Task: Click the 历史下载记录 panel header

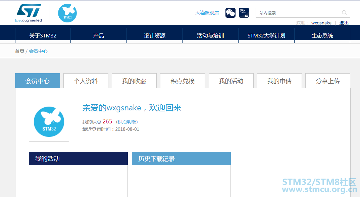Action: tap(182, 159)
